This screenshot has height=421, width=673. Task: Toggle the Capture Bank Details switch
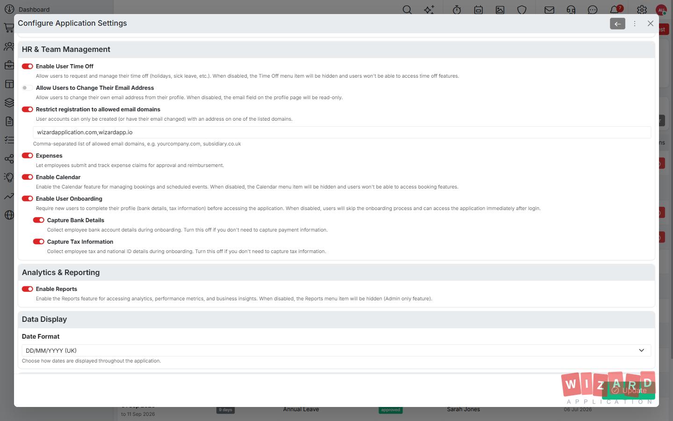[x=39, y=220]
